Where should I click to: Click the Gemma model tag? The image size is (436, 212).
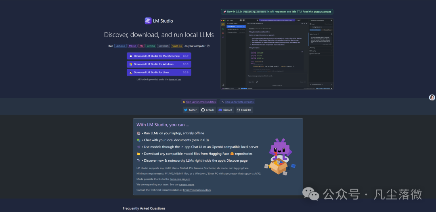tap(151, 46)
